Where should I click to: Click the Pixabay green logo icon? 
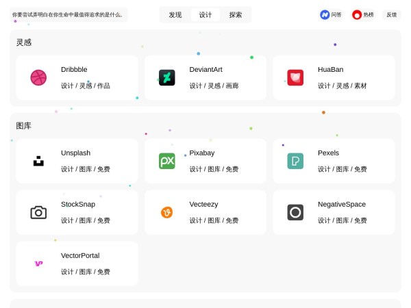[166, 161]
